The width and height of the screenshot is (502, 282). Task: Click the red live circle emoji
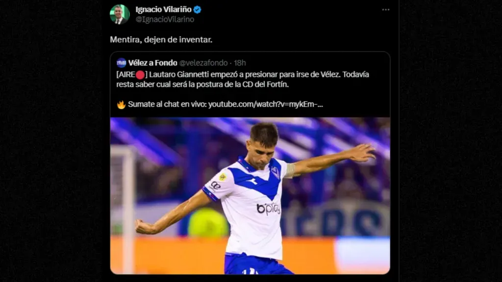(140, 75)
